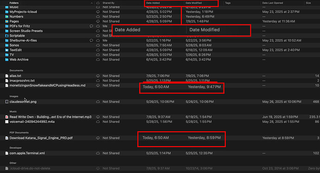Select the Scriptable folder icon
Screen dimensions: 320x173
point(7,36)
